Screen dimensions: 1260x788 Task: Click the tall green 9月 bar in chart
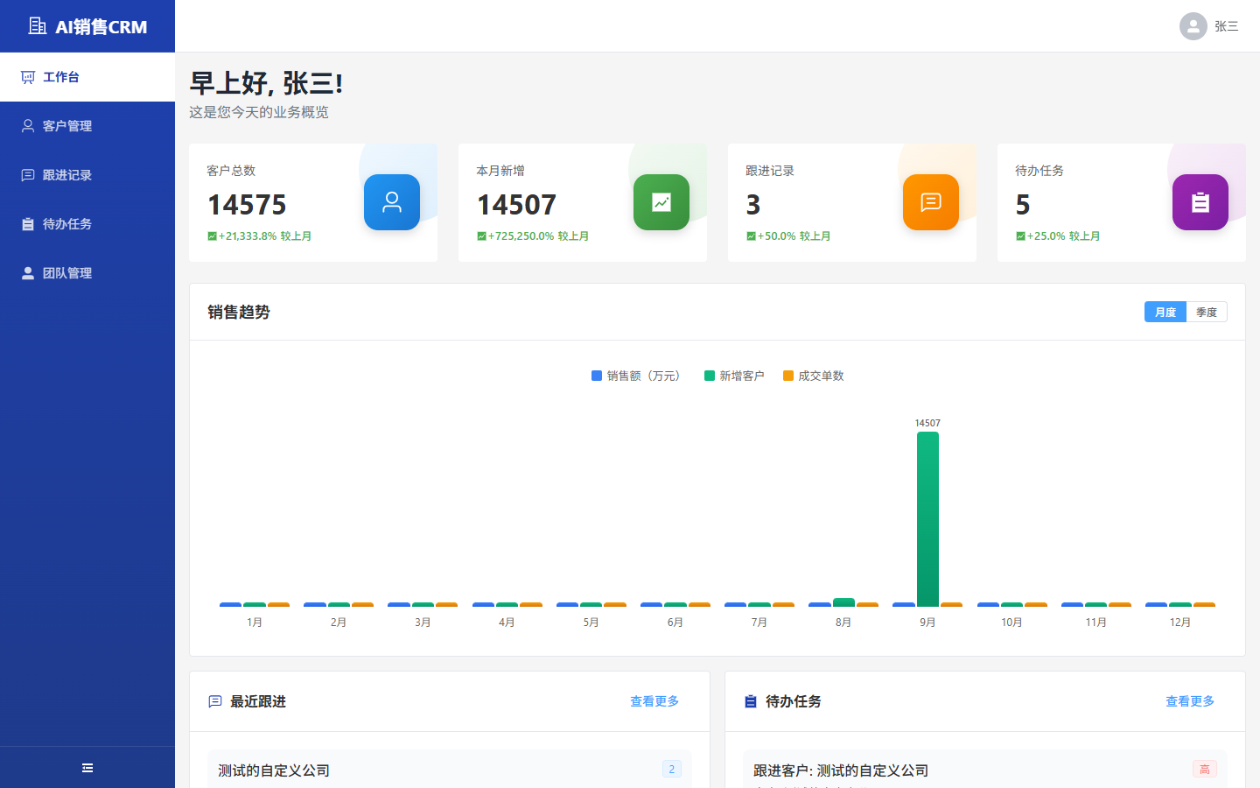[x=927, y=518]
